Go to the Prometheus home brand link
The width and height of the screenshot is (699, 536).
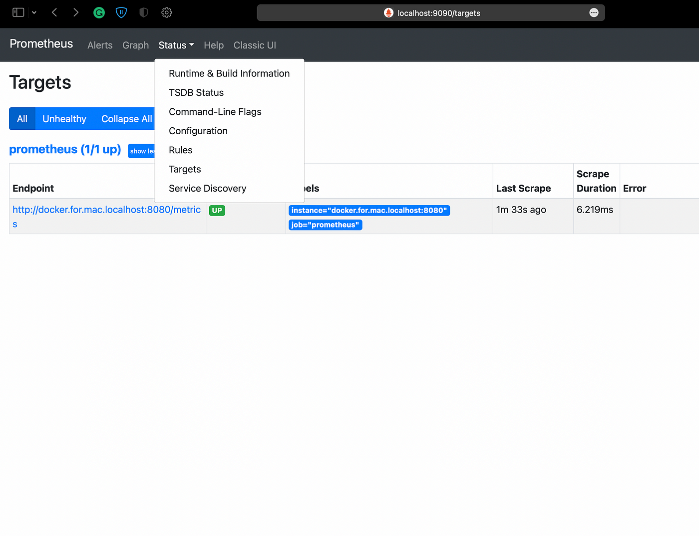coord(41,44)
